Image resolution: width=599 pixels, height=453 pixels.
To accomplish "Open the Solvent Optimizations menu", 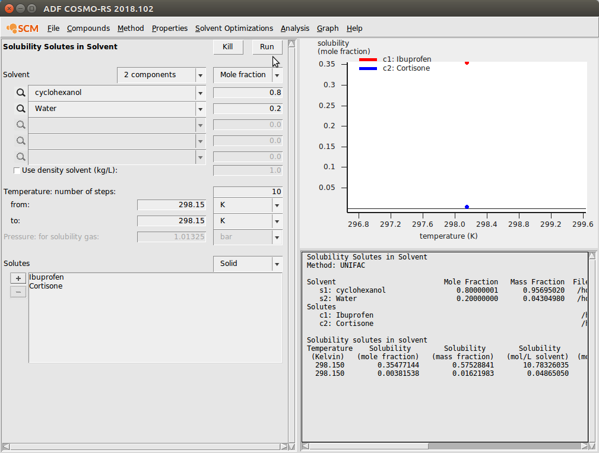I will (234, 28).
